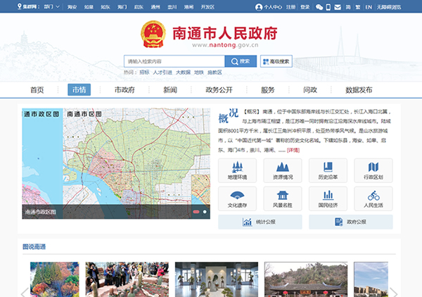
Task: Select the 行政区划 map icon
Action: click(x=373, y=170)
